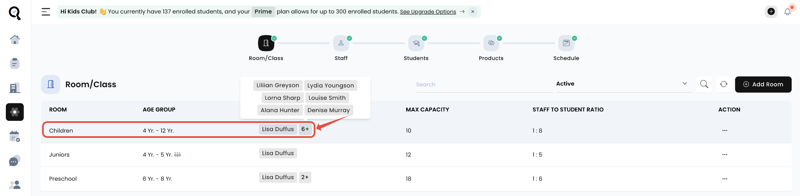Dismiss the enrolled students banner
This screenshot has height=196, width=800.
click(x=473, y=12)
